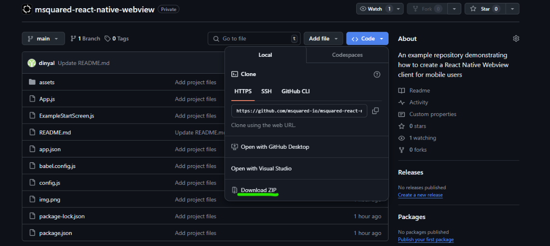Copy the clone URL to clipboard
Viewport: 550px width, 246px height.
375,111
